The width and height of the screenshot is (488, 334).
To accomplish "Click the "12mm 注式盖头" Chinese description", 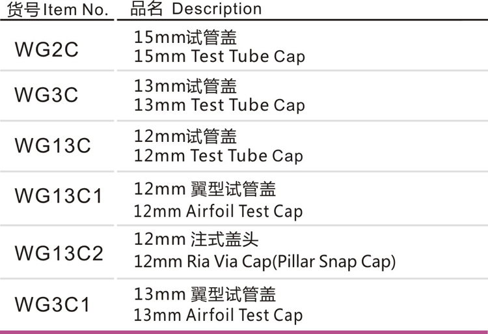I will point(196,240).
